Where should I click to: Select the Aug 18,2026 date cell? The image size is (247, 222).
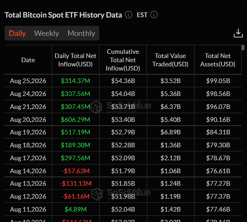(x=28, y=145)
